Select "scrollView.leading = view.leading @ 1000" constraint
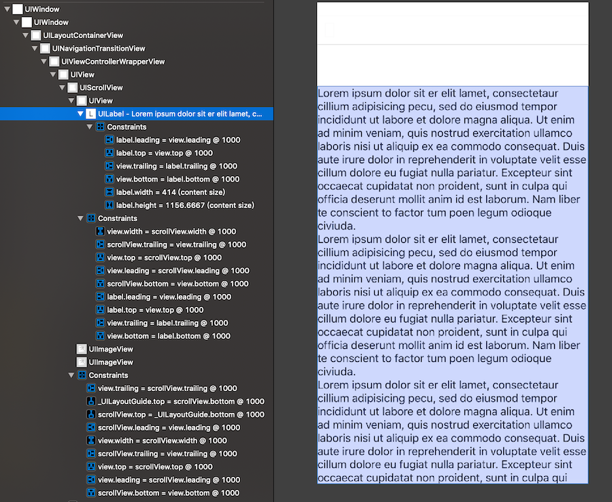The image size is (612, 502). pos(169,427)
